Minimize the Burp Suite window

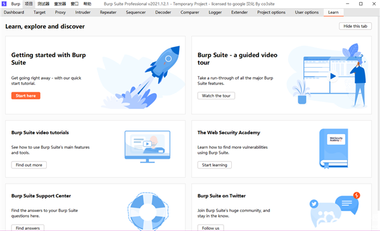coord(348,4)
